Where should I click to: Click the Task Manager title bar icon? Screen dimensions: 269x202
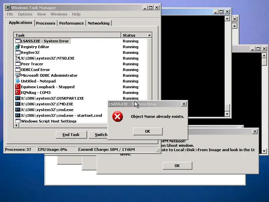[8, 7]
